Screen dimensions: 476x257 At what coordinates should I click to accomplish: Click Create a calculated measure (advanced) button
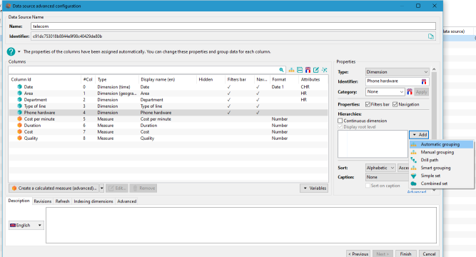54,188
